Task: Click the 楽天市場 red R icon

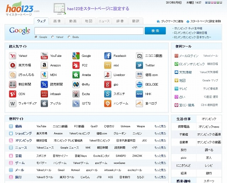Action: pyautogui.click(x=13, y=65)
